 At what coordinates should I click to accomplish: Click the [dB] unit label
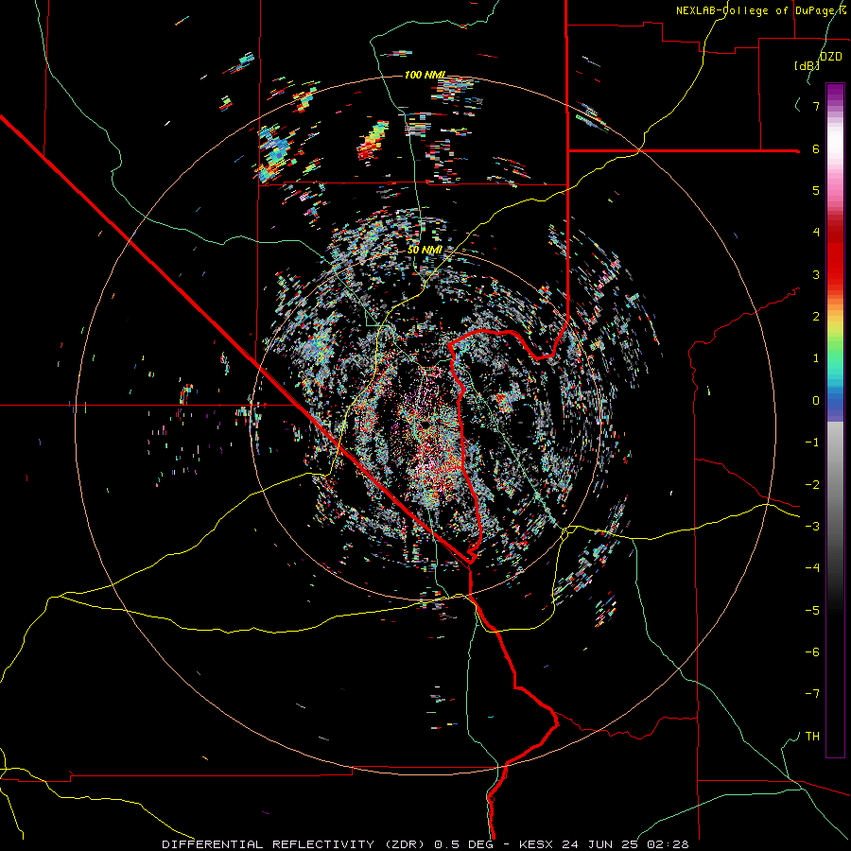click(x=808, y=65)
